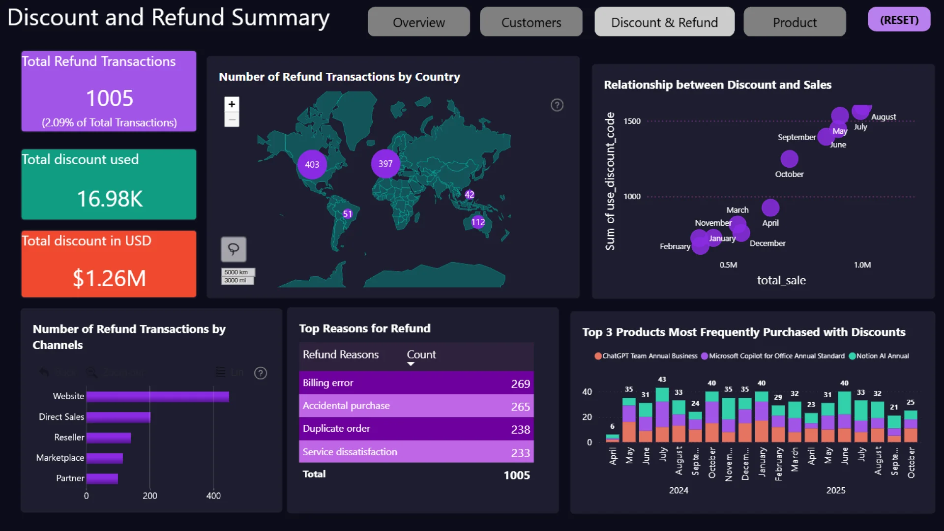Open help icon on country map

557,105
